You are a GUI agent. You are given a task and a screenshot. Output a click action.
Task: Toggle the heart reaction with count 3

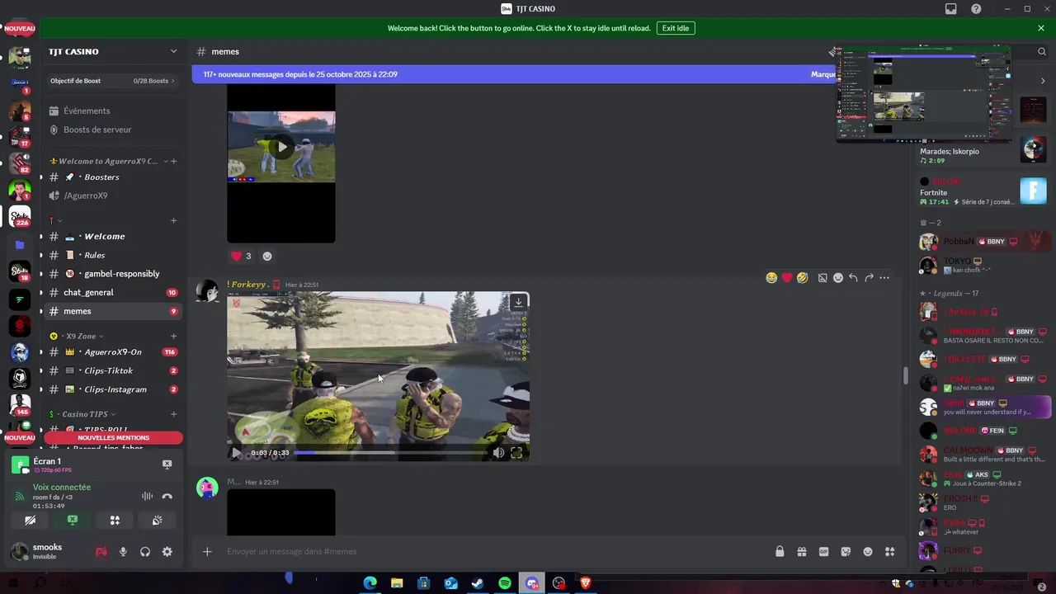tap(241, 256)
